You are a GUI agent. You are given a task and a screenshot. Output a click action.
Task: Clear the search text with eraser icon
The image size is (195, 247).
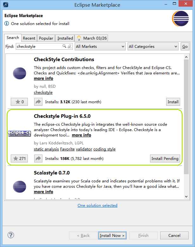click(x=70, y=46)
